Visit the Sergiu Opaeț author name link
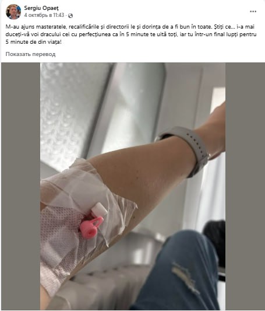 click(x=41, y=8)
